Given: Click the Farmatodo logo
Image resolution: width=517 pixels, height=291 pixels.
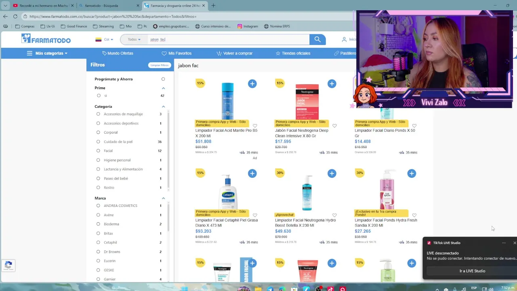Looking at the screenshot, I should pyautogui.click(x=46, y=39).
